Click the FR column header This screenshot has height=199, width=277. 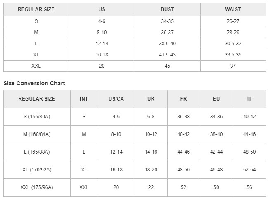183,99
